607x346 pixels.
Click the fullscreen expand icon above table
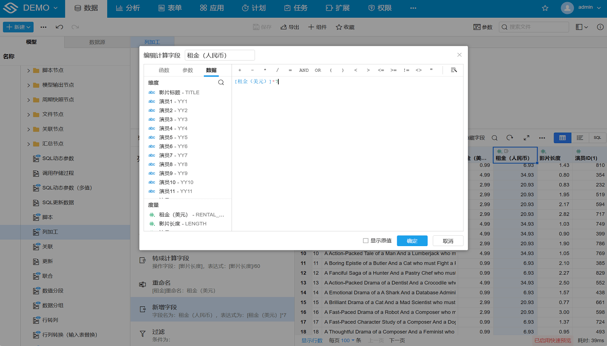[526, 138]
